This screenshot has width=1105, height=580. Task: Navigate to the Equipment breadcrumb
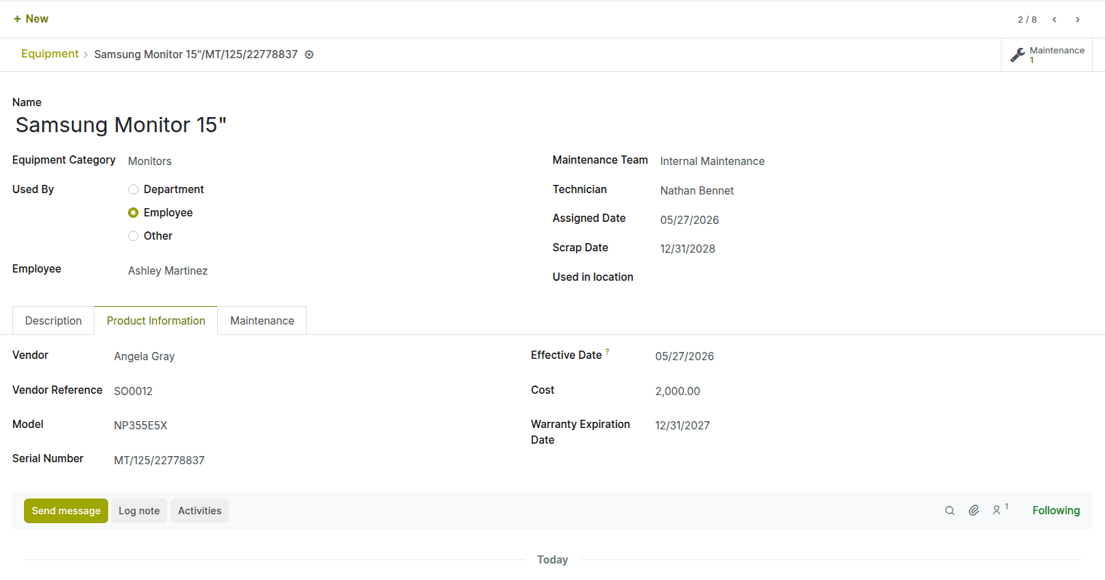[x=50, y=54]
